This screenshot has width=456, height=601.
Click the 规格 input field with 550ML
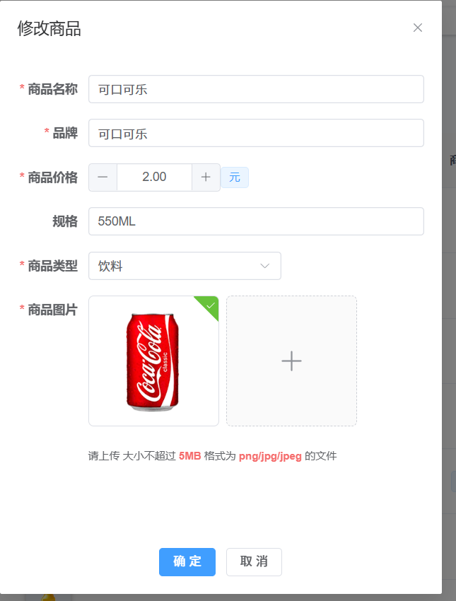click(x=256, y=221)
